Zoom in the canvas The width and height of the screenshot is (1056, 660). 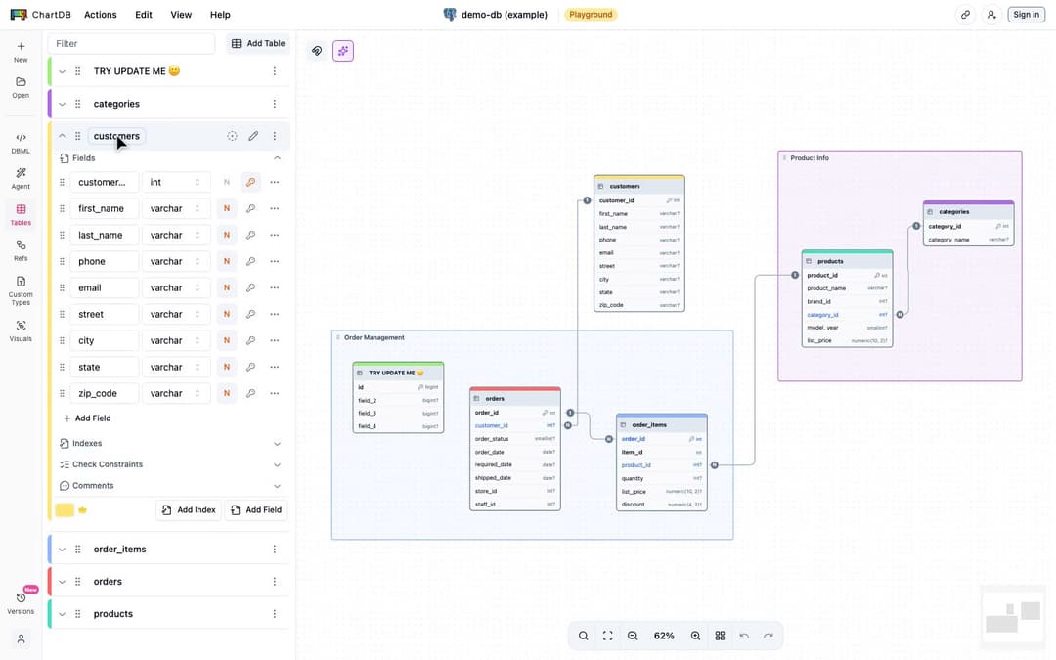click(x=695, y=636)
